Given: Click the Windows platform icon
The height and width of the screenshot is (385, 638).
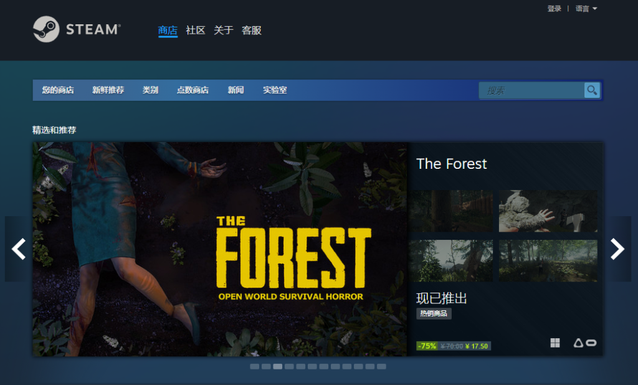Looking at the screenshot, I should [x=555, y=343].
